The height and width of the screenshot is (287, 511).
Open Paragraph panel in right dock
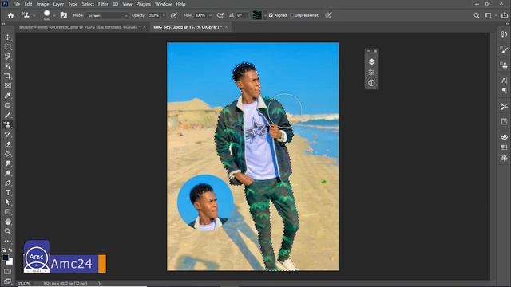(504, 90)
